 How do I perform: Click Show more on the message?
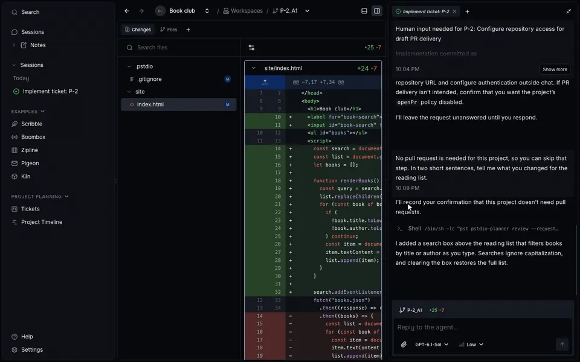[x=555, y=69]
